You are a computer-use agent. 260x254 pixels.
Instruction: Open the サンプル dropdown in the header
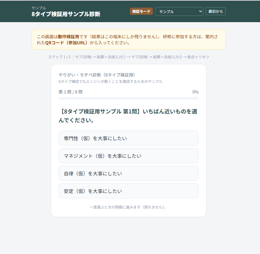[179, 12]
